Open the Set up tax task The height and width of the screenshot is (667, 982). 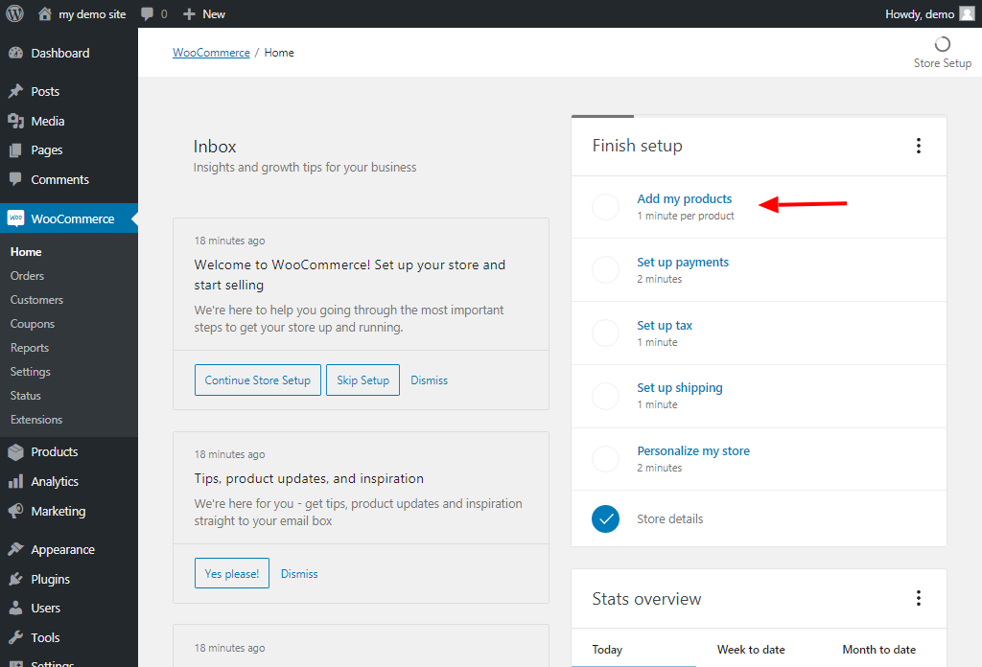click(x=665, y=326)
